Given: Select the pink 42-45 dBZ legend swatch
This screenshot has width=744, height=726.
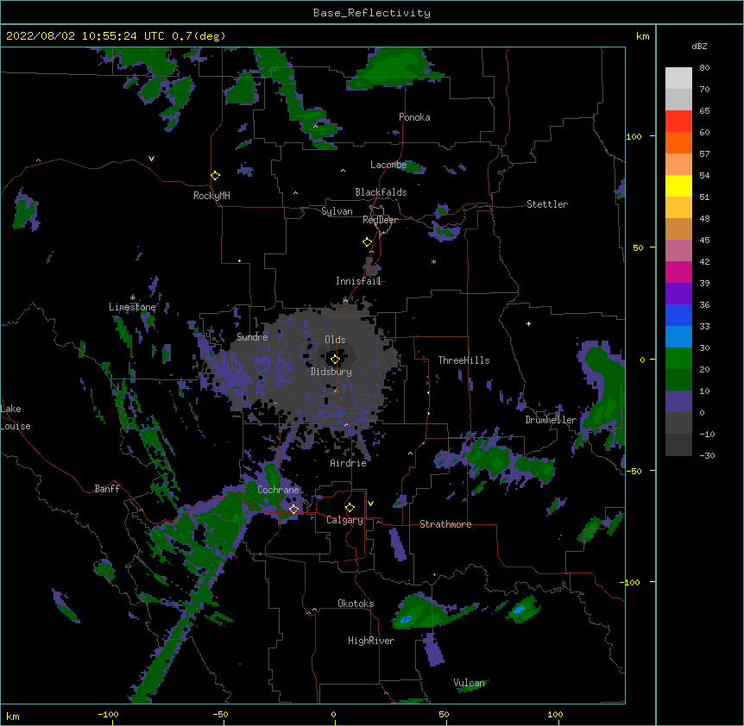Looking at the screenshot, I should coord(678,251).
